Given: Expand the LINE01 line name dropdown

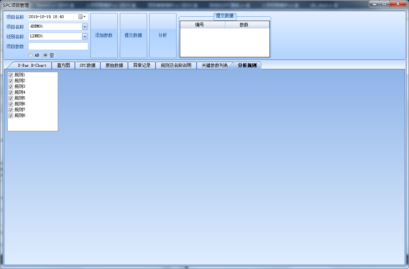Looking at the screenshot, I should coord(85,37).
